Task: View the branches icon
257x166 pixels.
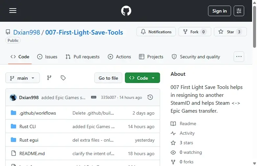Action: pos(49,78)
